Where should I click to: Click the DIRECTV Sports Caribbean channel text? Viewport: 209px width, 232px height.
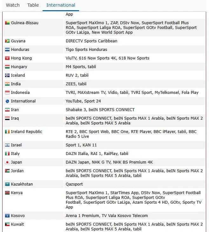point(91,41)
